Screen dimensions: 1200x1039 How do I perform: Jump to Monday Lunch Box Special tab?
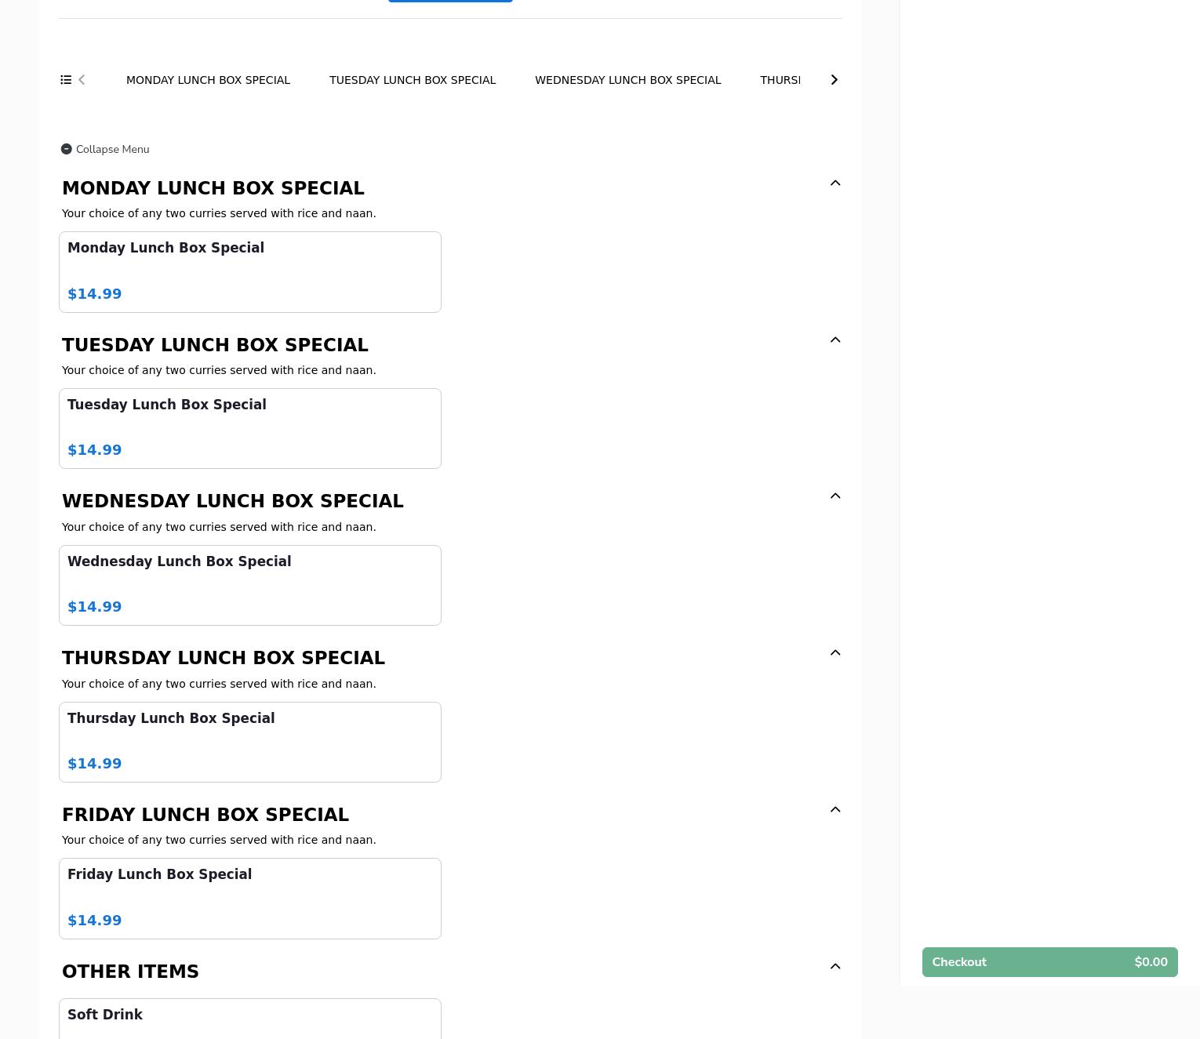tap(208, 80)
